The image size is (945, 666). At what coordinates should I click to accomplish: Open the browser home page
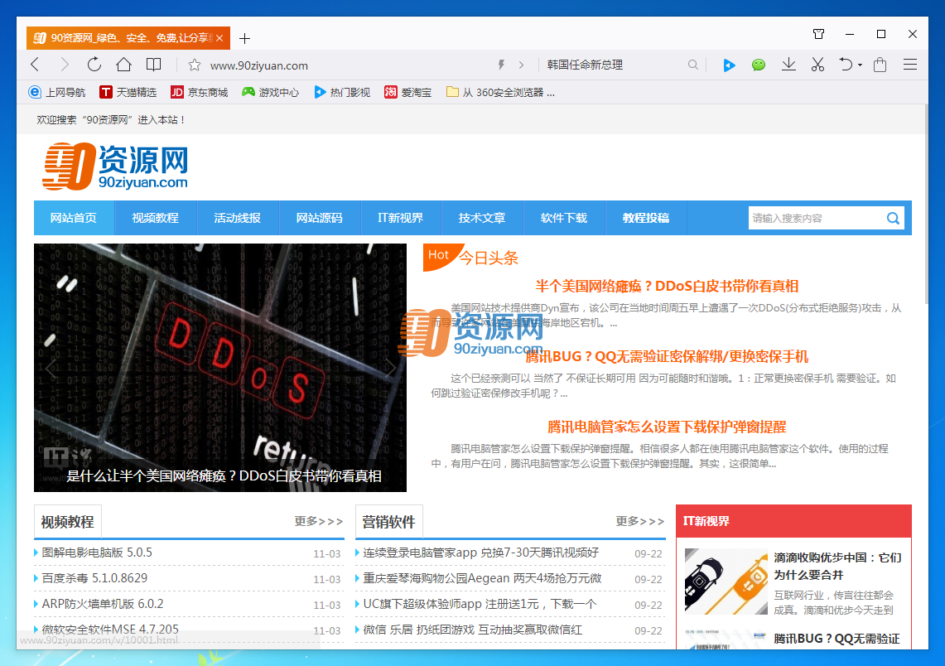coord(123,65)
